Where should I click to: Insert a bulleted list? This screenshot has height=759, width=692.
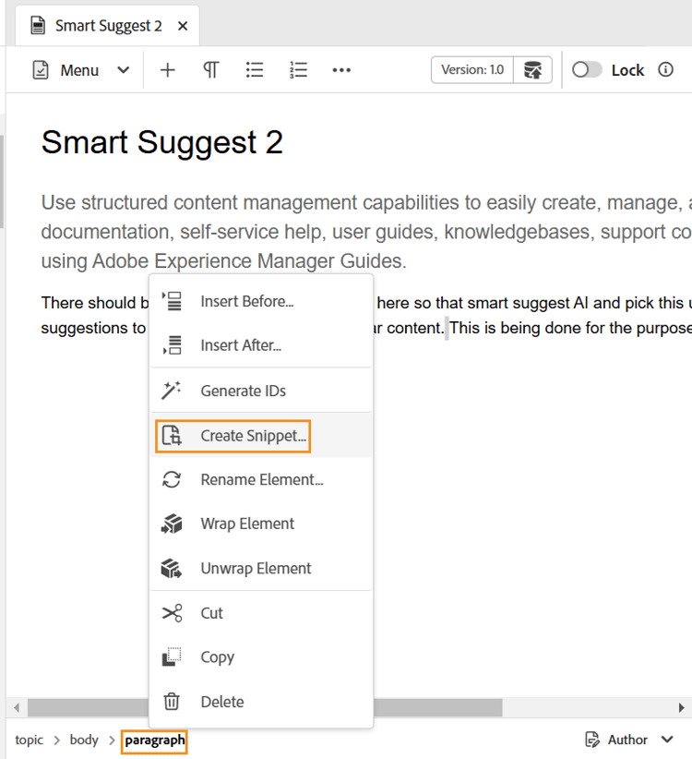pyautogui.click(x=255, y=70)
